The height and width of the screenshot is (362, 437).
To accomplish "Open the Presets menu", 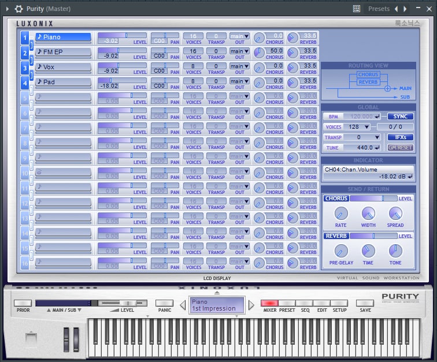I will tap(379, 9).
